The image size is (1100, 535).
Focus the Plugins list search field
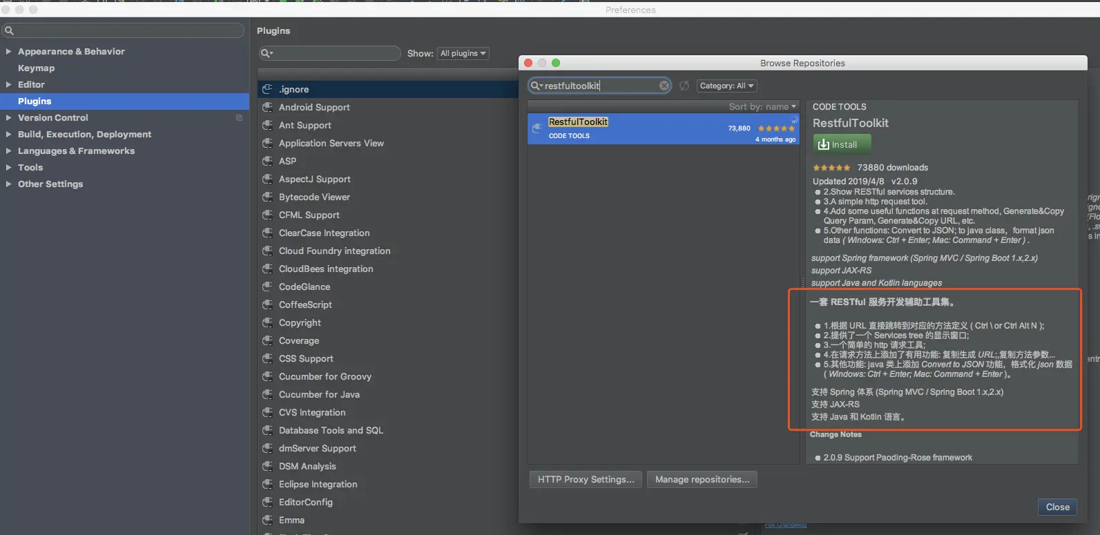point(330,53)
